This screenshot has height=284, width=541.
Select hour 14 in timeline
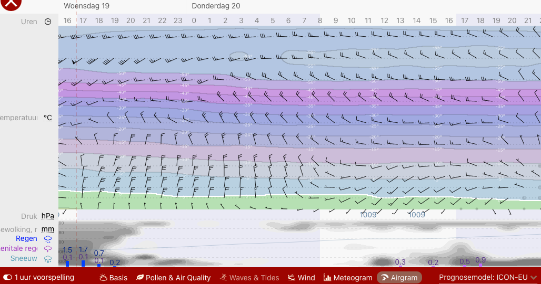(416, 20)
